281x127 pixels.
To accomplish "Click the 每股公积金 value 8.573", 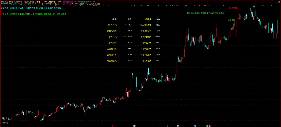I will (158, 61).
